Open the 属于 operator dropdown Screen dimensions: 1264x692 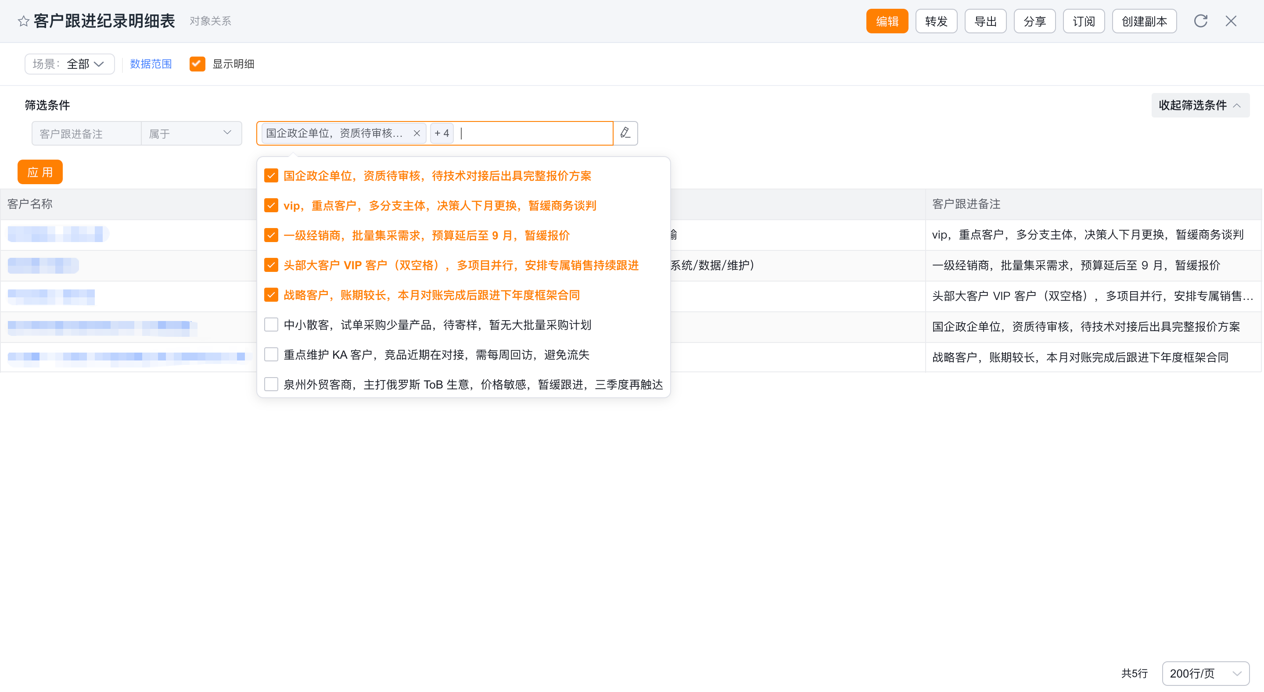coord(191,133)
